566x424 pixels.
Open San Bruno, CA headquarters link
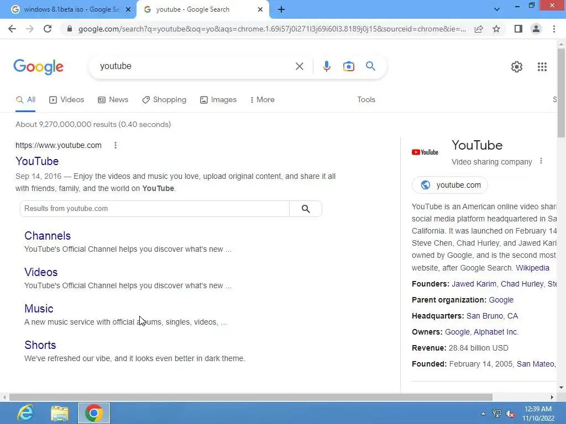pos(492,316)
